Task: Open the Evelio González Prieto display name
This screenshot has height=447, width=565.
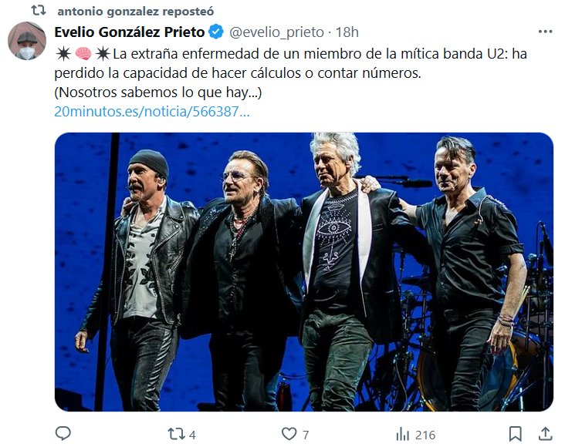Action: pos(130,32)
